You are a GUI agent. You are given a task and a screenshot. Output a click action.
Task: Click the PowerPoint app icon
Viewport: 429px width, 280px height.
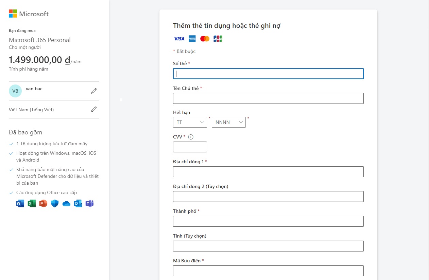(43, 204)
